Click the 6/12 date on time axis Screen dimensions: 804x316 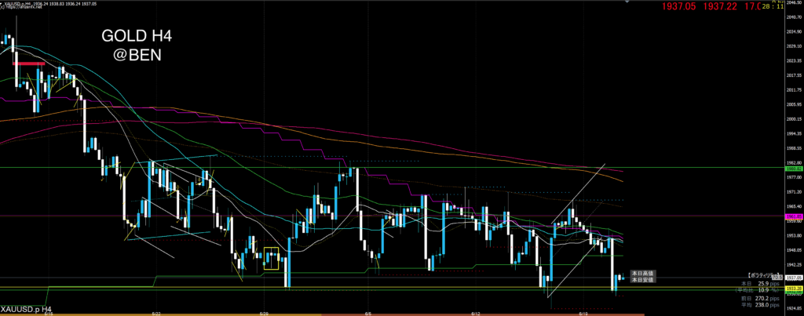click(x=475, y=311)
